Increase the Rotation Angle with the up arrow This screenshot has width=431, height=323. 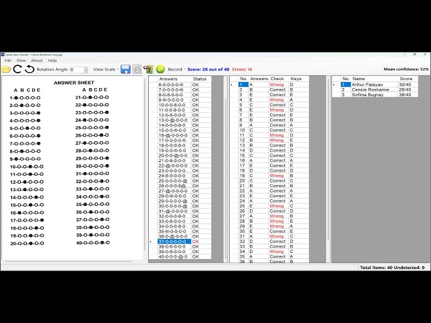point(86,68)
